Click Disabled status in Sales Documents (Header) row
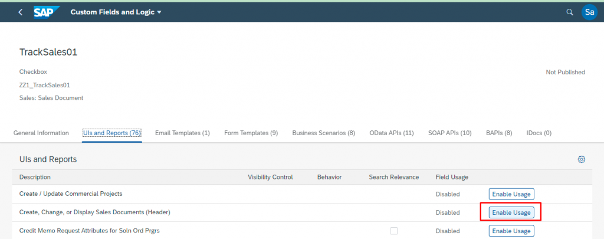 448,212
